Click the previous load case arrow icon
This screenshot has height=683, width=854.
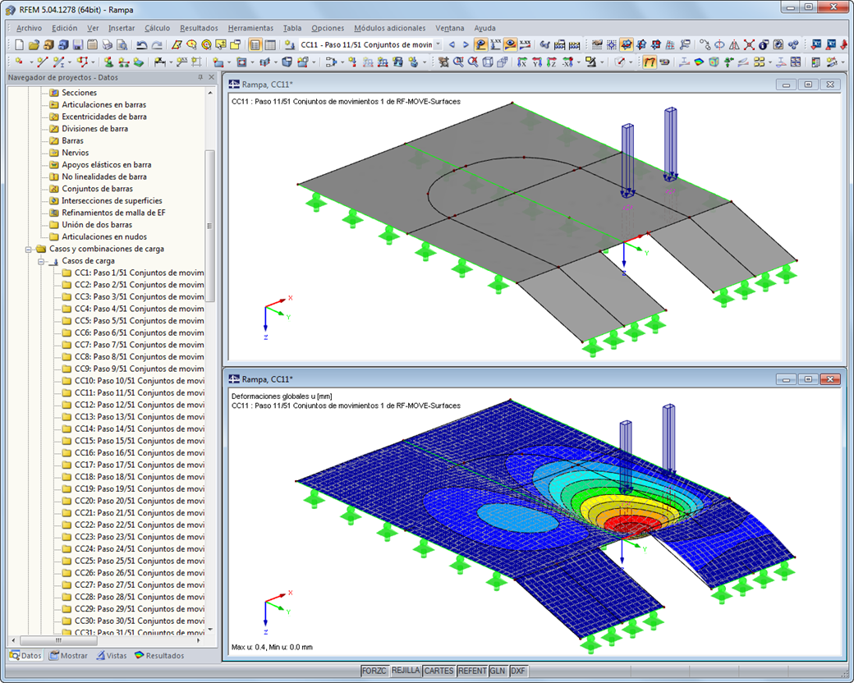tap(452, 44)
